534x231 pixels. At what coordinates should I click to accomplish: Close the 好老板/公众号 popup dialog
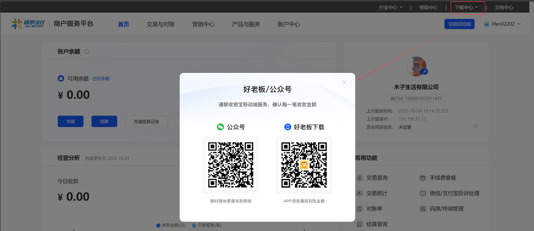(x=344, y=82)
